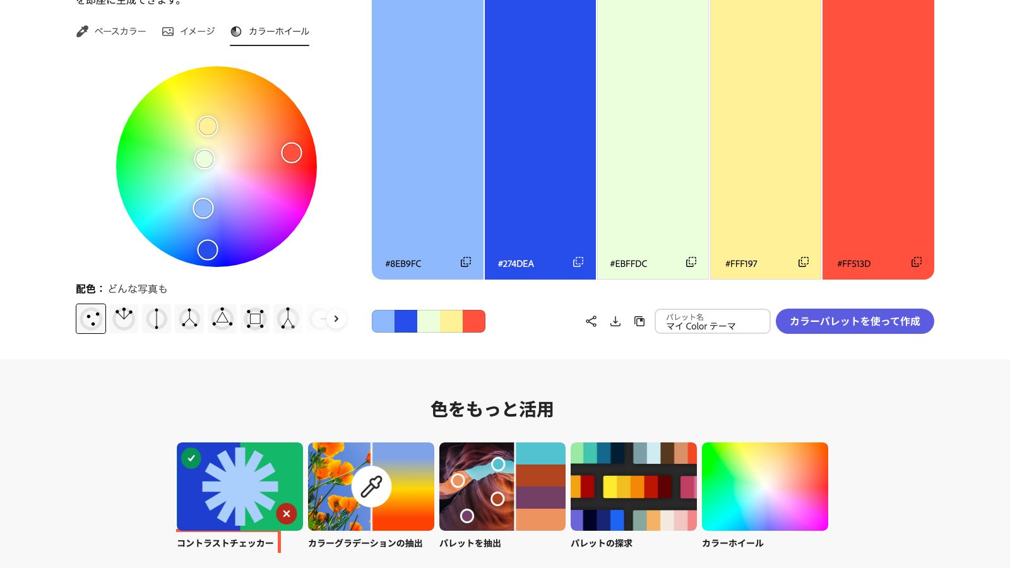Choose the Y-shaped triad harmony icon
The height and width of the screenshot is (568, 1010).
point(189,319)
